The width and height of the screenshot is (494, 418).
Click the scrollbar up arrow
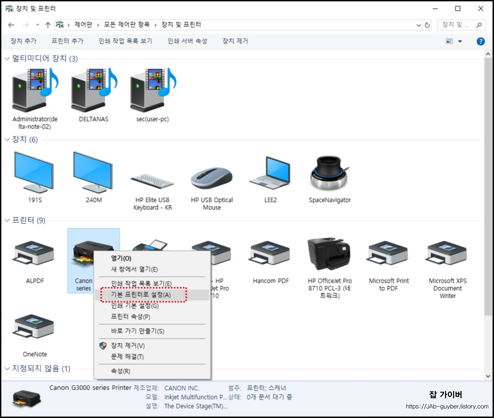click(488, 54)
